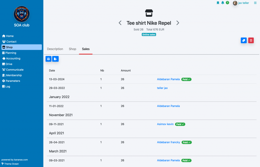This screenshot has height=167, width=260.
Task: Go to next product with right chevron
Action: tap(178, 23)
